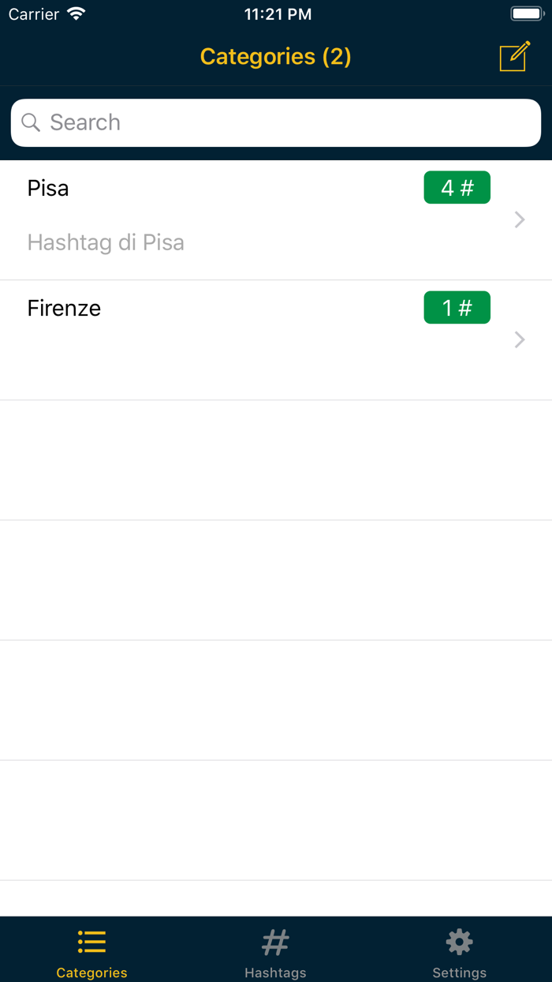Open the new category compose icon

click(513, 56)
